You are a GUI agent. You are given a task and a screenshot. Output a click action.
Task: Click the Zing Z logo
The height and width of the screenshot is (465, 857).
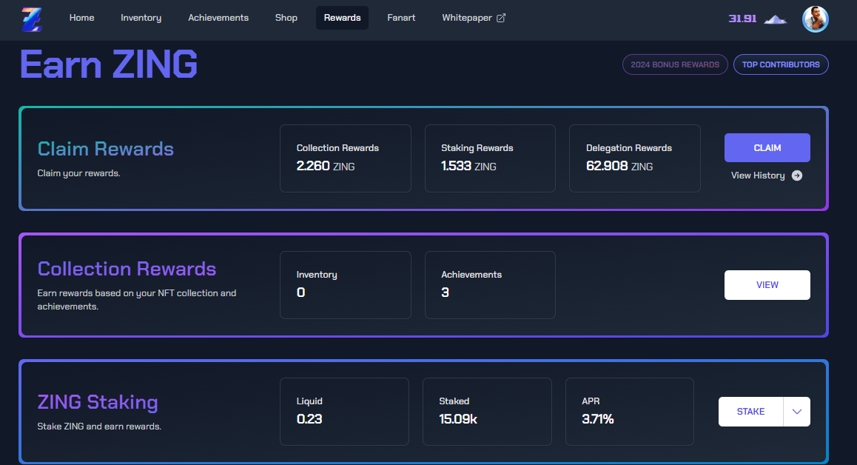pyautogui.click(x=32, y=19)
